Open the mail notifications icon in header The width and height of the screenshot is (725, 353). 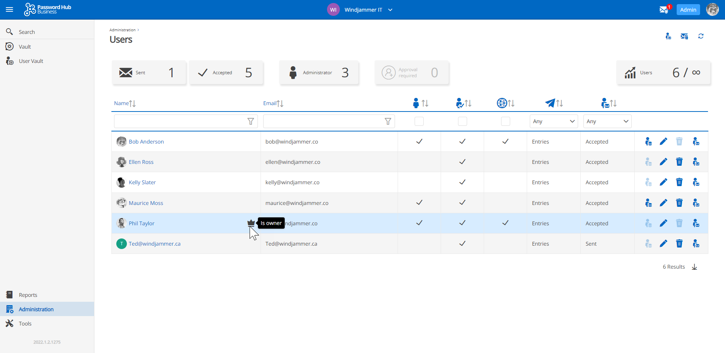[x=664, y=10]
